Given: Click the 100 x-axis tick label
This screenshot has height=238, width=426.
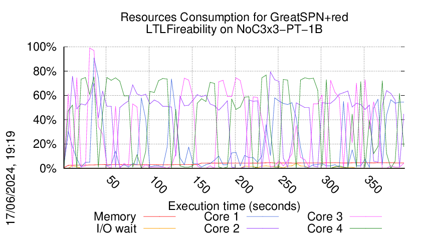Looking at the screenshot, I should coord(158,185).
